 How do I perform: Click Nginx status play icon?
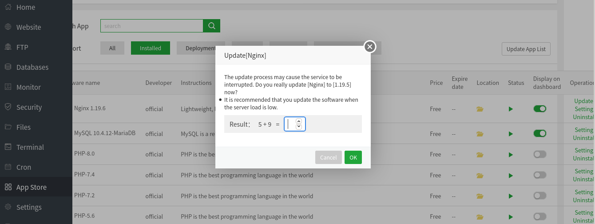pos(511,109)
